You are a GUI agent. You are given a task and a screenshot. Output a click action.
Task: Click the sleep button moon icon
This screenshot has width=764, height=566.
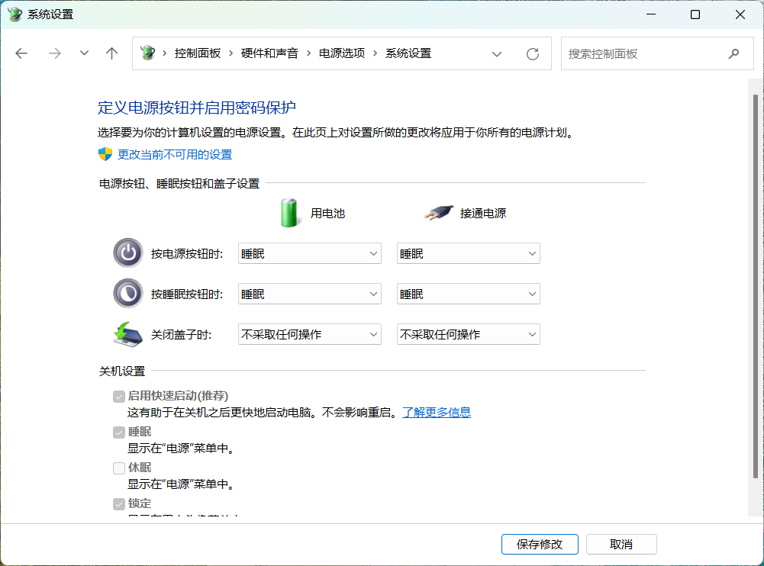click(x=128, y=293)
